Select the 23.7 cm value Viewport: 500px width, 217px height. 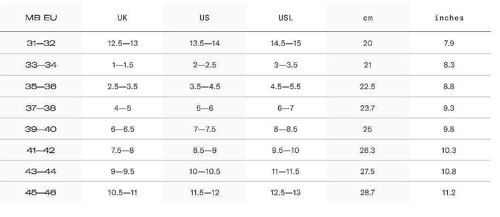tap(368, 108)
